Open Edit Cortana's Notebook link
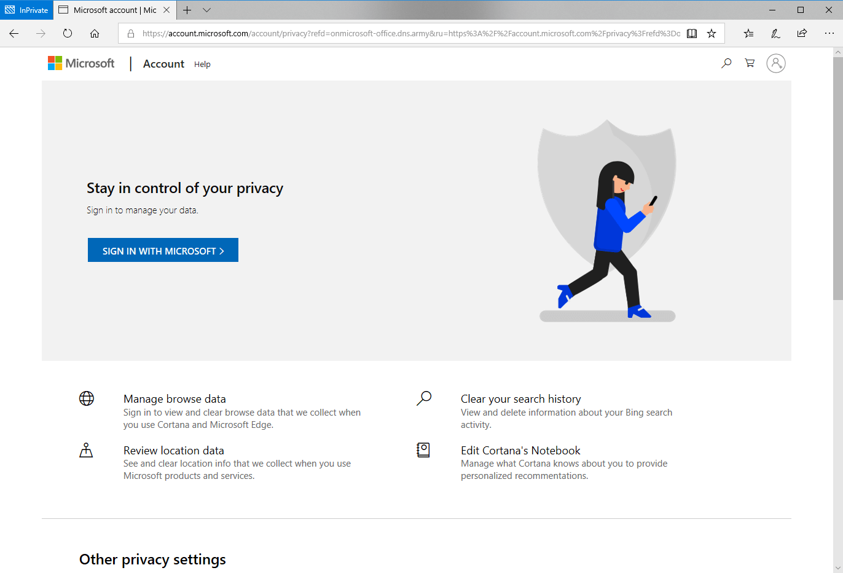The image size is (843, 573). click(520, 451)
